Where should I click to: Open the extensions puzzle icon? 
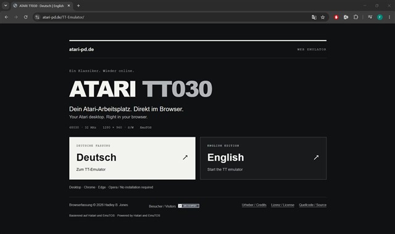(355, 17)
